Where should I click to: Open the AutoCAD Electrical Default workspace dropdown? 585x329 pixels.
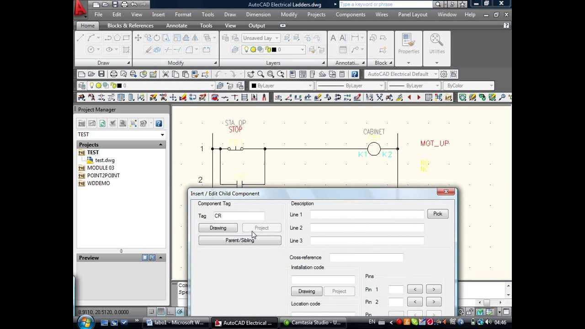(402, 74)
